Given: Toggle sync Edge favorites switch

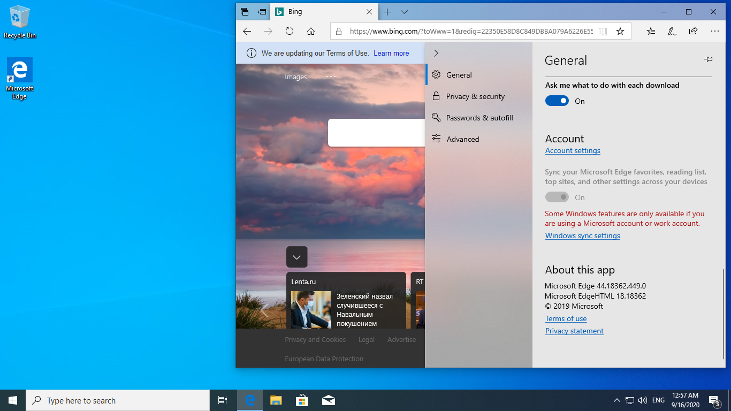Looking at the screenshot, I should [x=557, y=197].
